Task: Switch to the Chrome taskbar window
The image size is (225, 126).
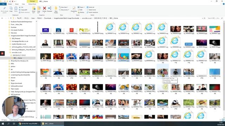Action: coord(29,124)
